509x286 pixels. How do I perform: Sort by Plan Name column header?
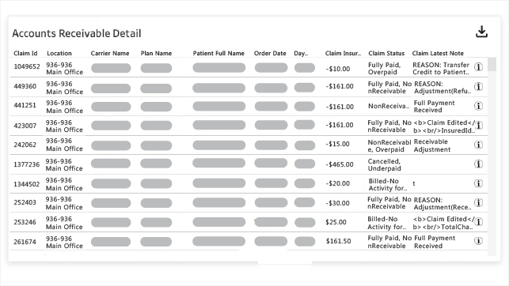[x=156, y=53]
